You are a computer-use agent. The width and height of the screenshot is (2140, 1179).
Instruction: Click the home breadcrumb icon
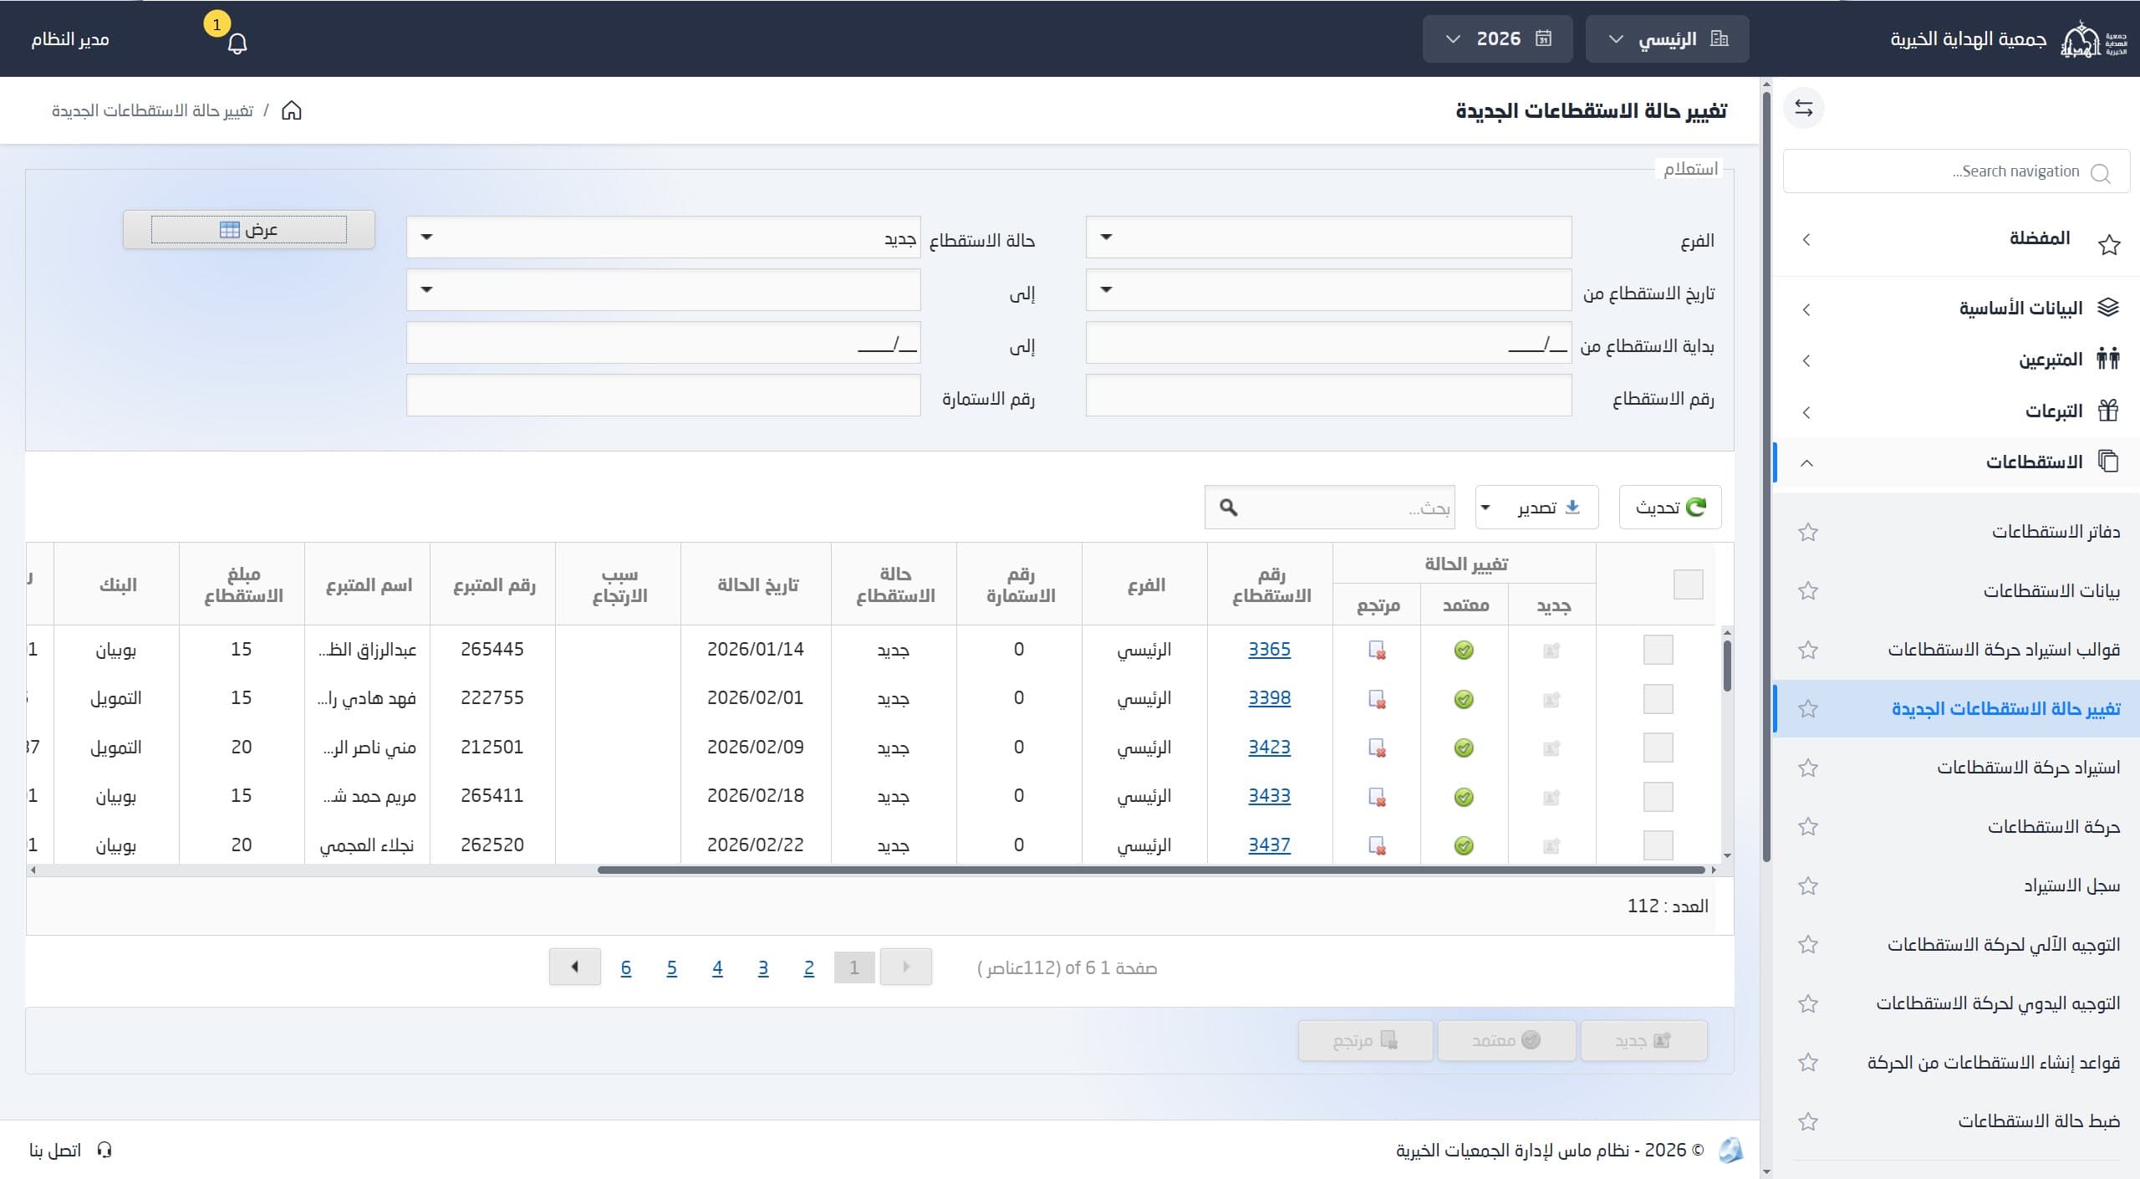pos(291,110)
